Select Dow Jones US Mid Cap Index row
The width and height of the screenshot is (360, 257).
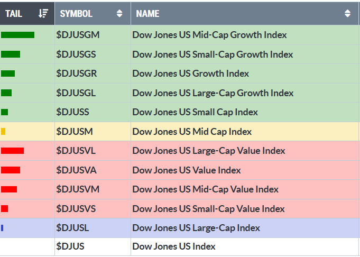192,132
